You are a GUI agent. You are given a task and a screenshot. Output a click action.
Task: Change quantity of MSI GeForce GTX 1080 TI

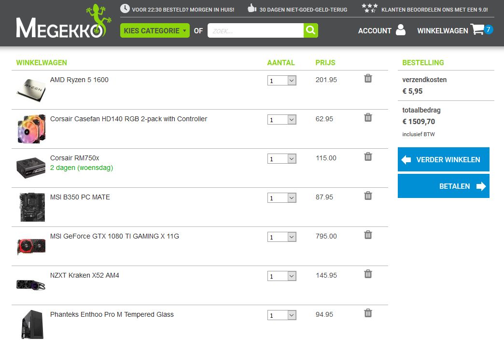coord(281,237)
